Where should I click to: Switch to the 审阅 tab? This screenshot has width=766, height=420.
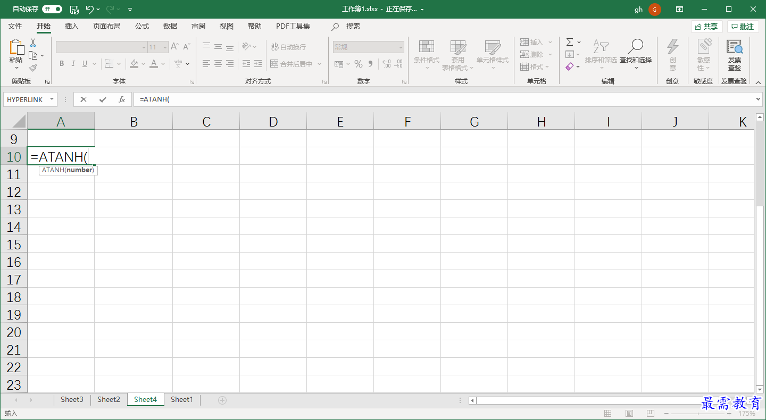tap(198, 26)
